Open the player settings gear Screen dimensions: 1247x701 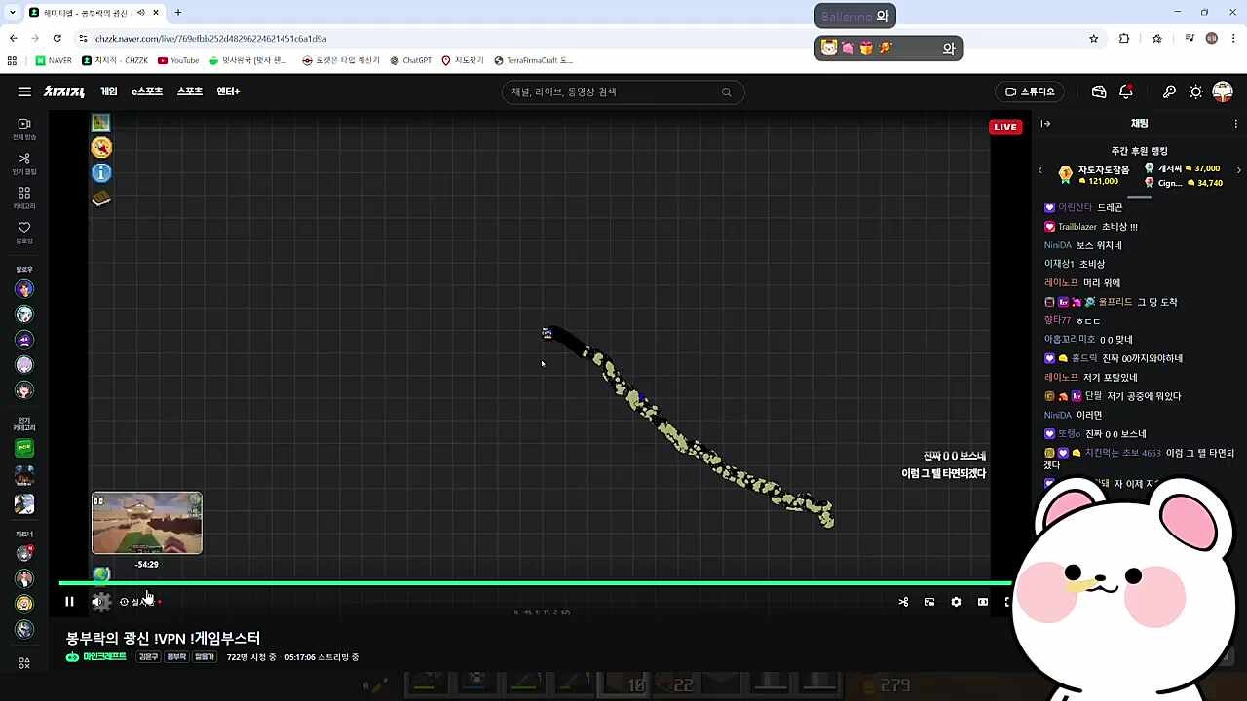coord(956,602)
